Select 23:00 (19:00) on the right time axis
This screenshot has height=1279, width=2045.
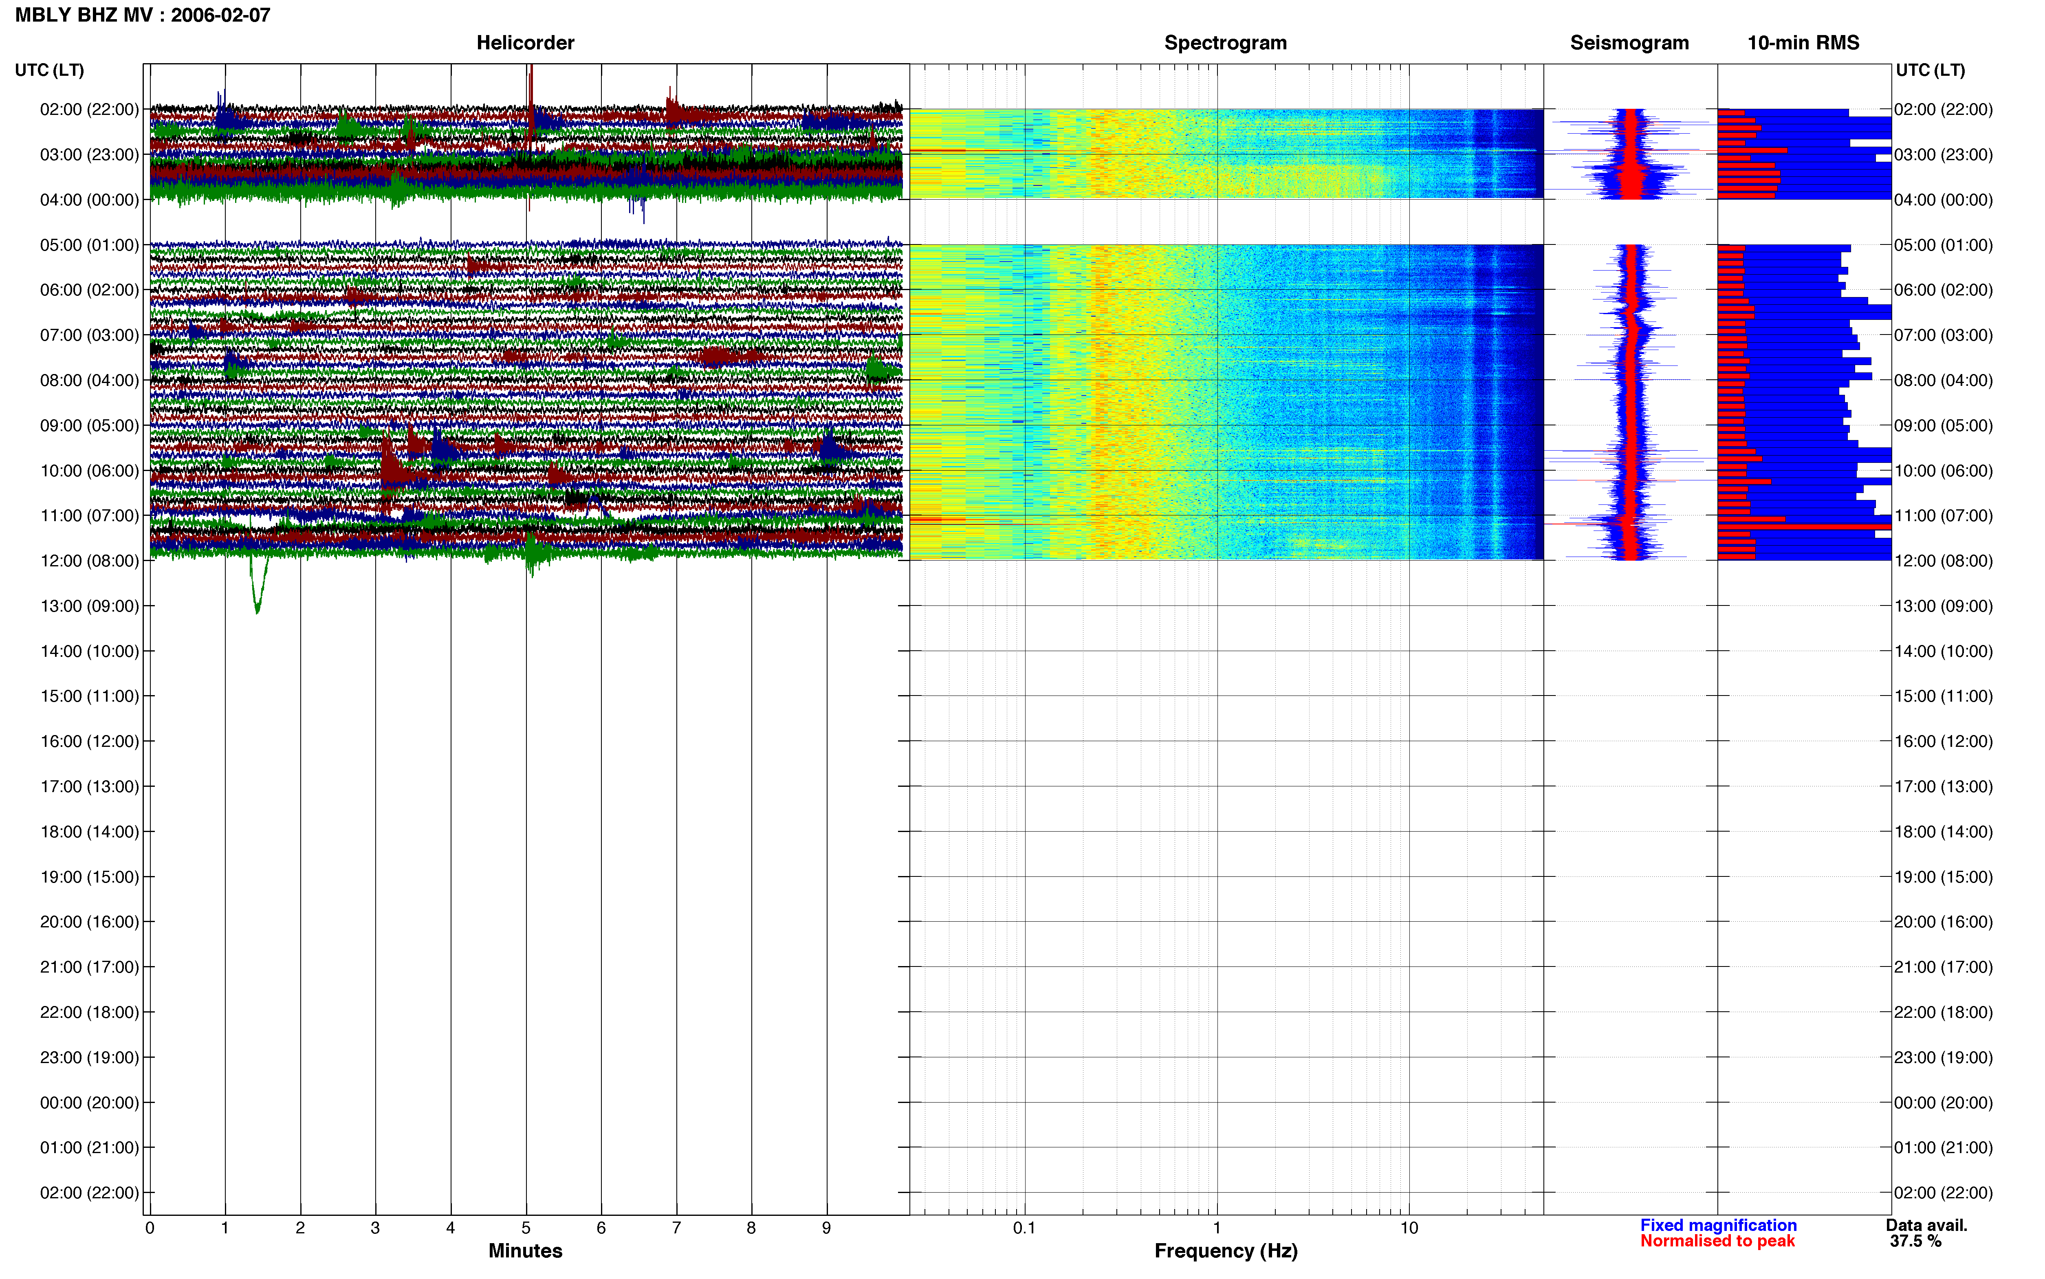1944,1057
